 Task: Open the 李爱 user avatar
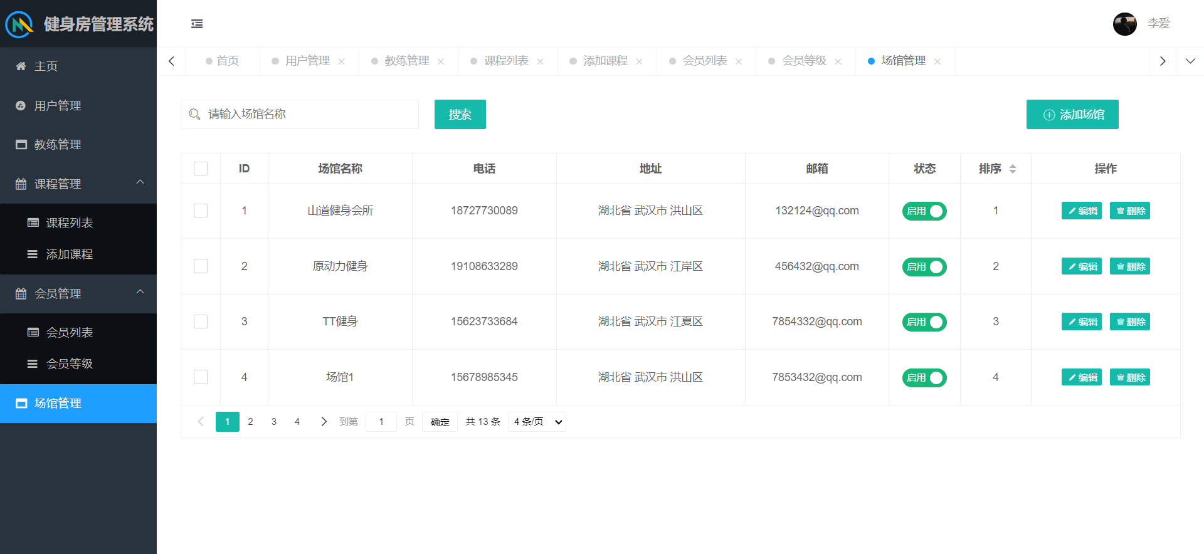point(1124,24)
